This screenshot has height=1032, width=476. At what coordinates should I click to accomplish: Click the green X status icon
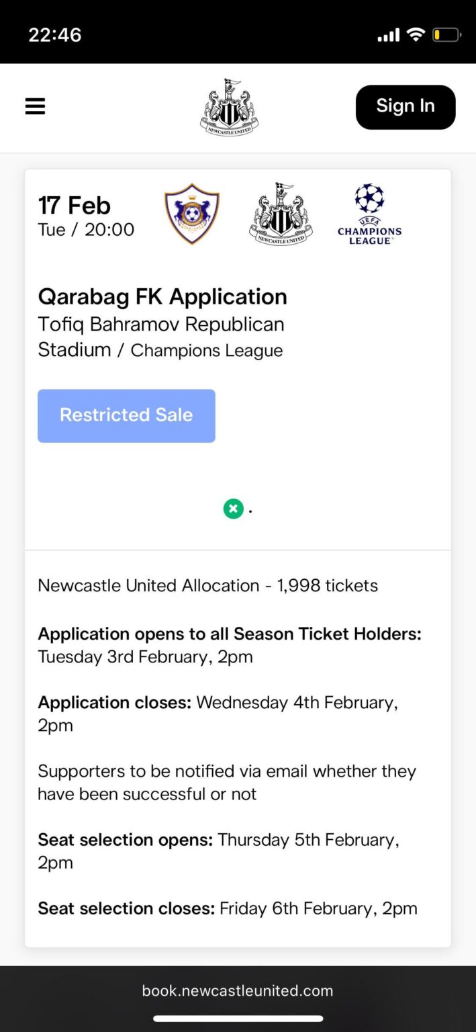tap(233, 509)
